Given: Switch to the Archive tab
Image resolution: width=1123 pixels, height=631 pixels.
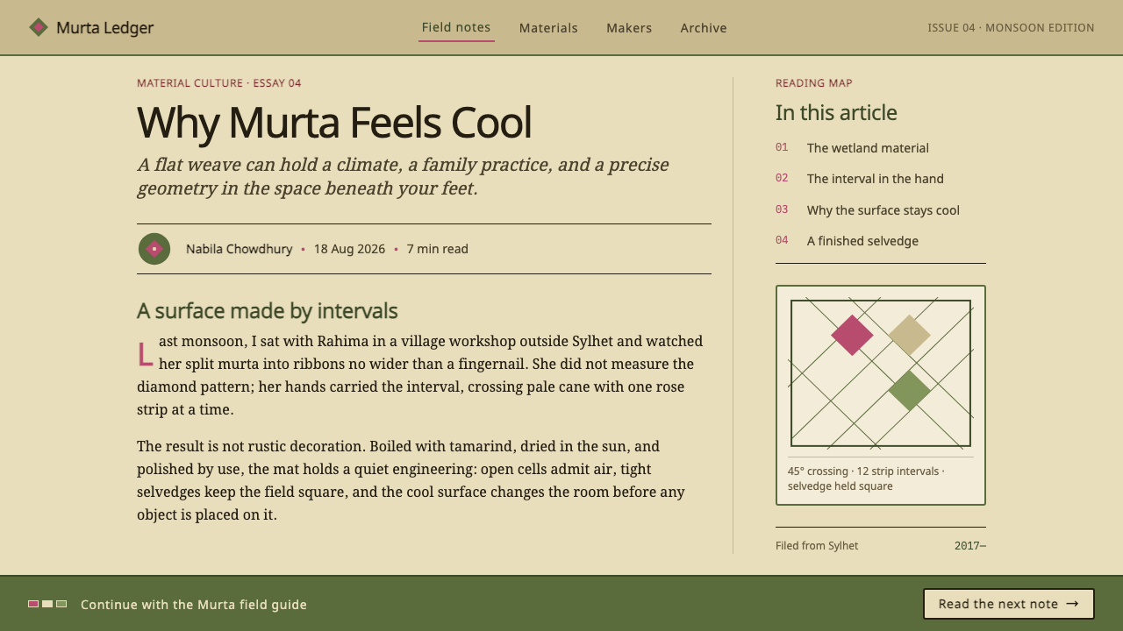Looking at the screenshot, I should pyautogui.click(x=704, y=28).
